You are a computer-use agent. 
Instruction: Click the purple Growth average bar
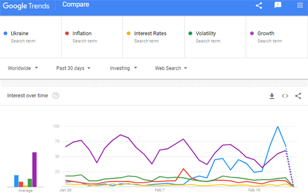point(34,169)
